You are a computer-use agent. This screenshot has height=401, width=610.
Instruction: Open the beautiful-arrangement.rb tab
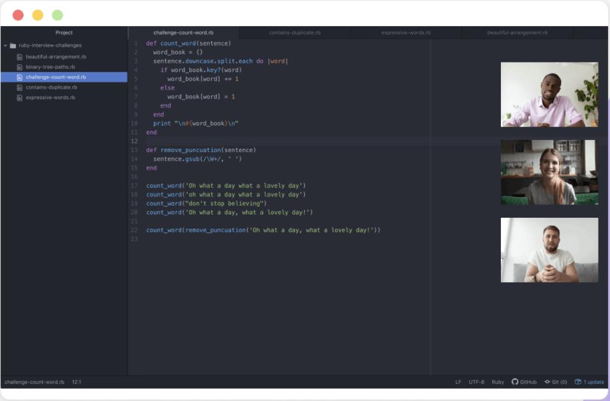[x=517, y=33]
